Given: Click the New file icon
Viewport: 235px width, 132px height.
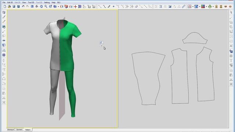Looking at the screenshot, I should [x=5, y=7].
